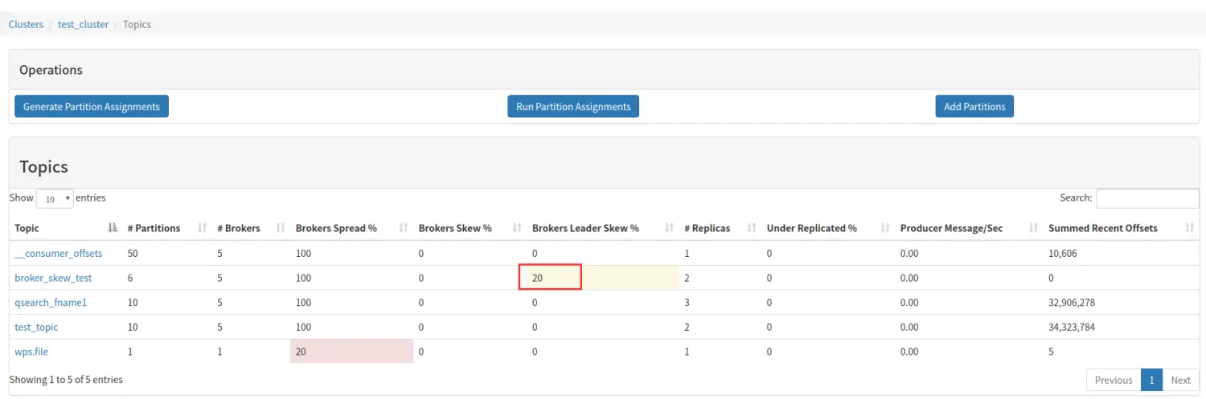The height and width of the screenshot is (399, 1206).
Task: Click Generate Partition Assignments button
Action: 92,107
